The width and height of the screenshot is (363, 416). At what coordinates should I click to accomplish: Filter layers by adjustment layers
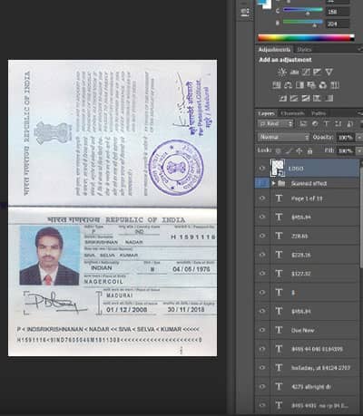pos(315,124)
